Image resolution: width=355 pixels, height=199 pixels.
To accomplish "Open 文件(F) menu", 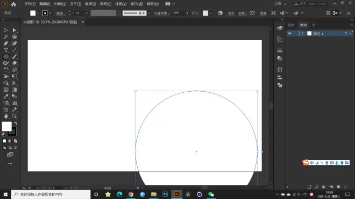I will [x=30, y=4].
